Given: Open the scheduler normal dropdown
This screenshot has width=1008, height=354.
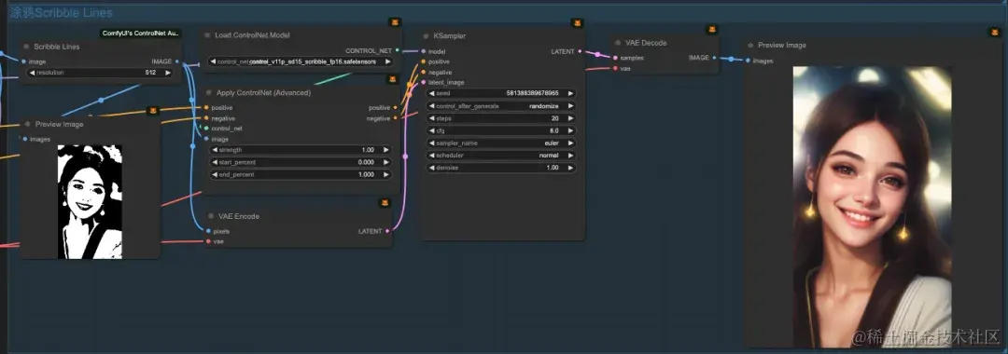Looking at the screenshot, I should 501,156.
